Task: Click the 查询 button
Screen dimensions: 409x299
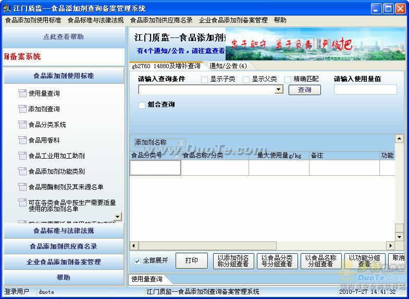Action: (x=304, y=90)
